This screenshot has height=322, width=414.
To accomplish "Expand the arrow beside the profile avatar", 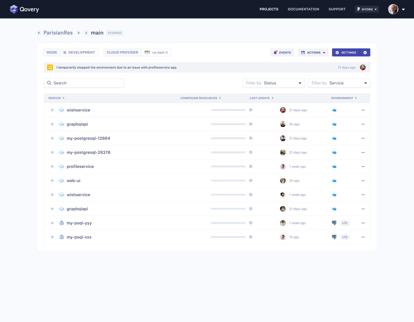I will click(403, 10).
